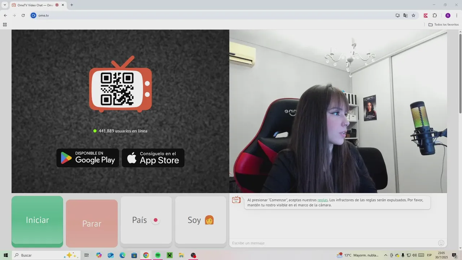Open the Windows Start menu
Screen dimensions: 462x260
[5, 255]
